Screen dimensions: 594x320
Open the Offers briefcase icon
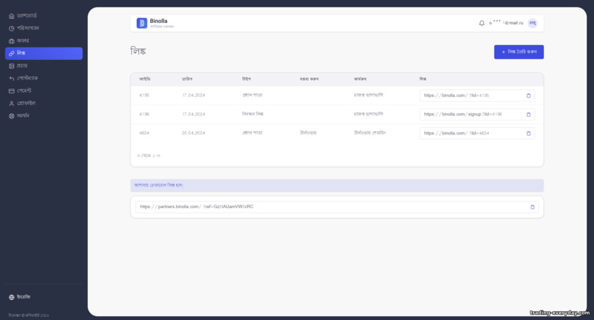pyautogui.click(x=11, y=41)
